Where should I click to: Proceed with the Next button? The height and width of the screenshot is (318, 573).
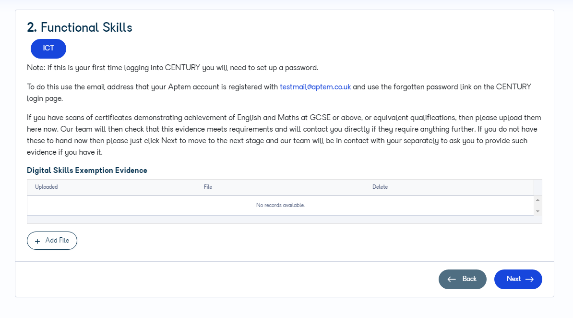pyautogui.click(x=518, y=279)
